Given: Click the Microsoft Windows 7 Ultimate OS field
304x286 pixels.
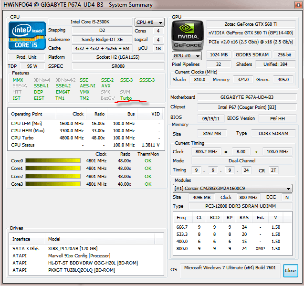Looking at the screenshot, I should click(230, 271).
